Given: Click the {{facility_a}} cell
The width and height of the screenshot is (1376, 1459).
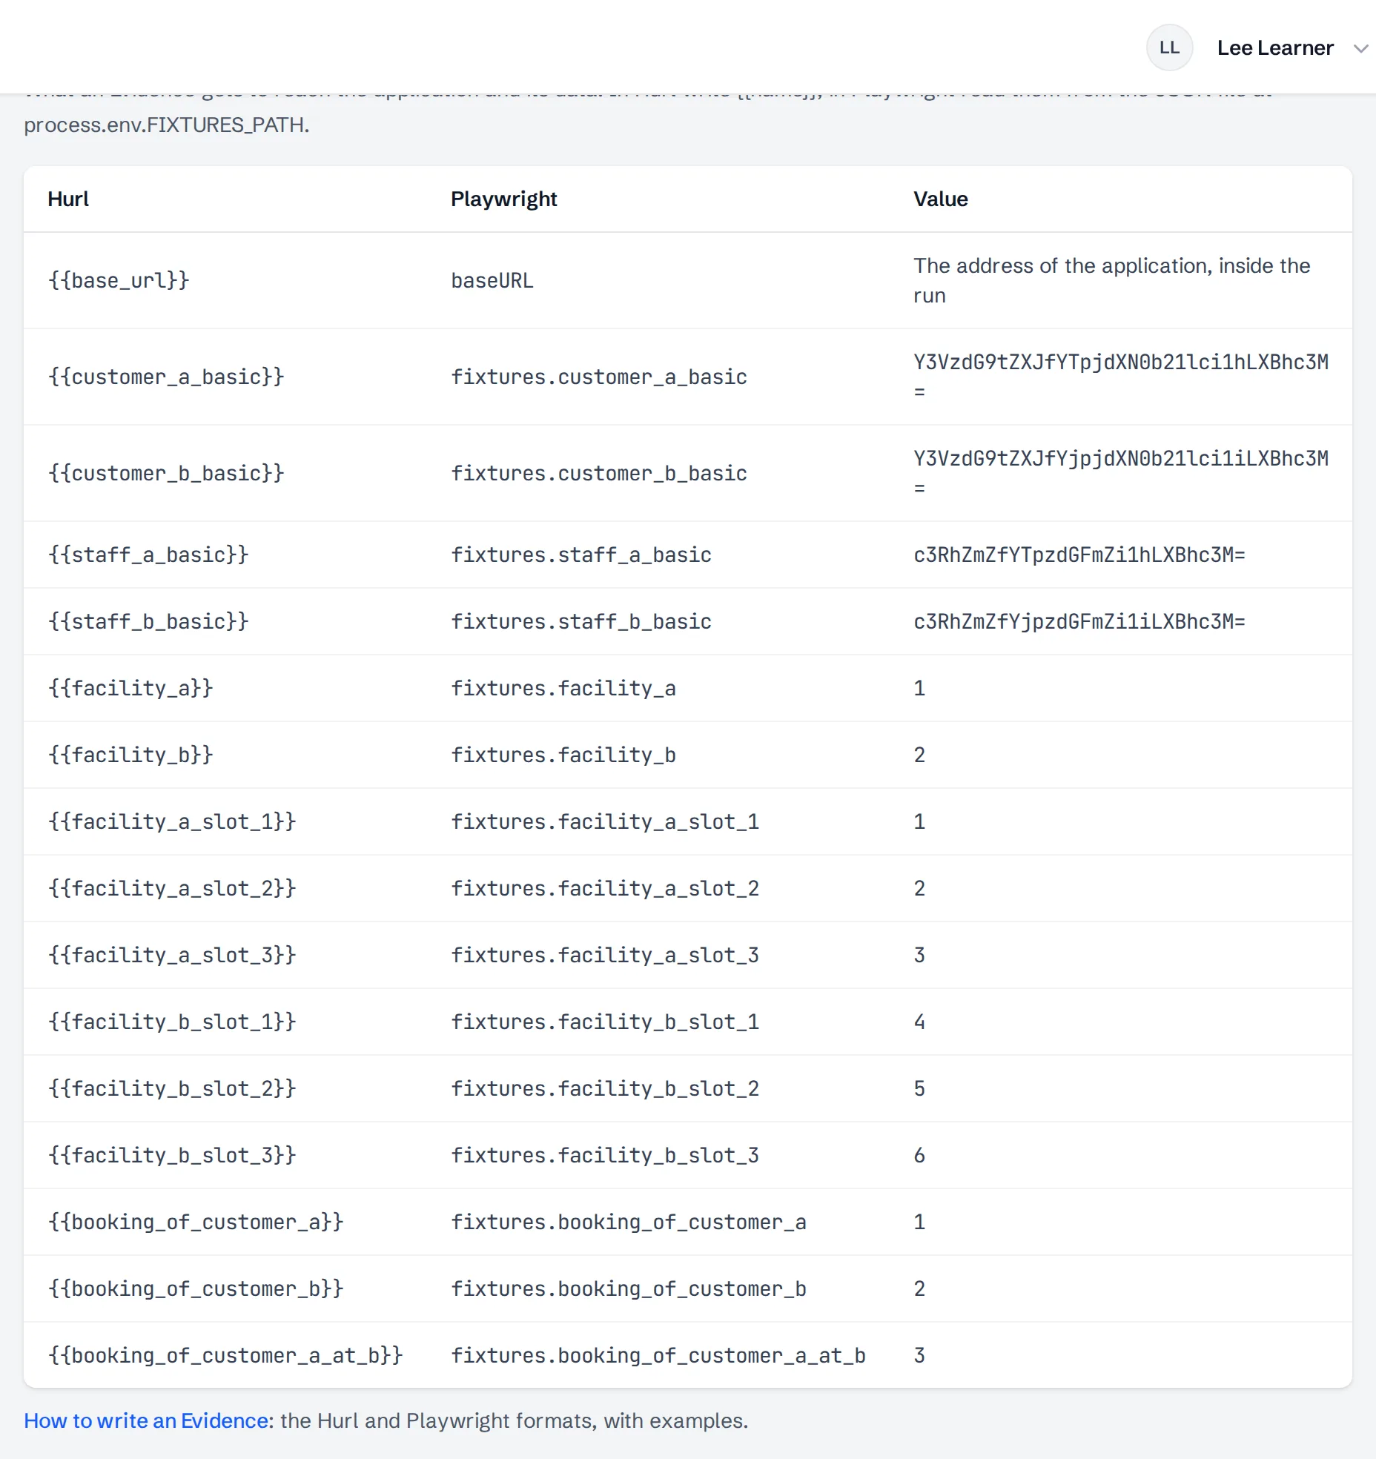Looking at the screenshot, I should (x=130, y=688).
